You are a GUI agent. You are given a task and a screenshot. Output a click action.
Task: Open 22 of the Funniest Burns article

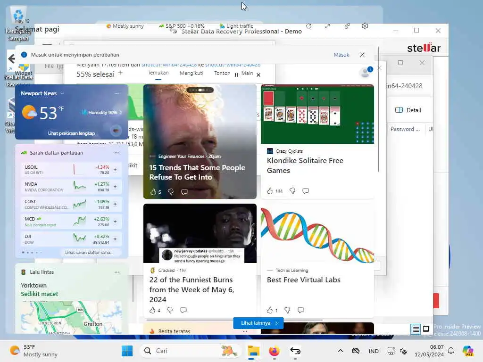192,290
